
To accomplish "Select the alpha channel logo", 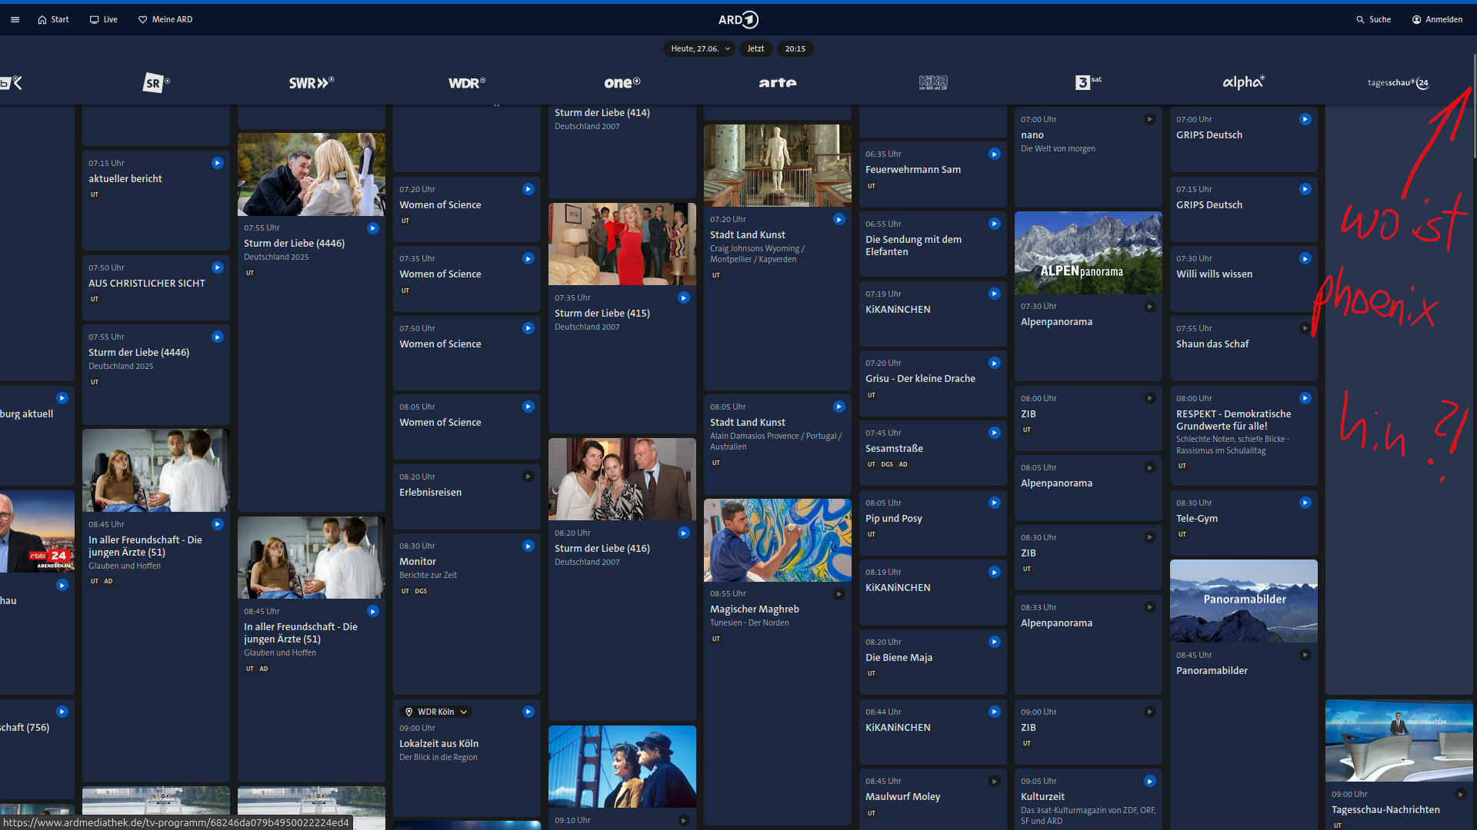I will 1244,82.
